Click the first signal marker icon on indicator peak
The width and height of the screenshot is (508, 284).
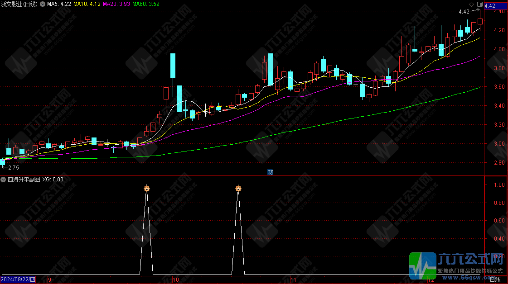146,188
